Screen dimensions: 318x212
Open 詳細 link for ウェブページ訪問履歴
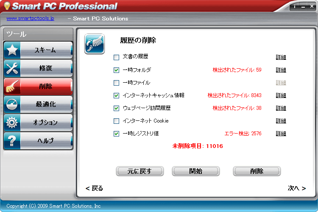point(281,108)
